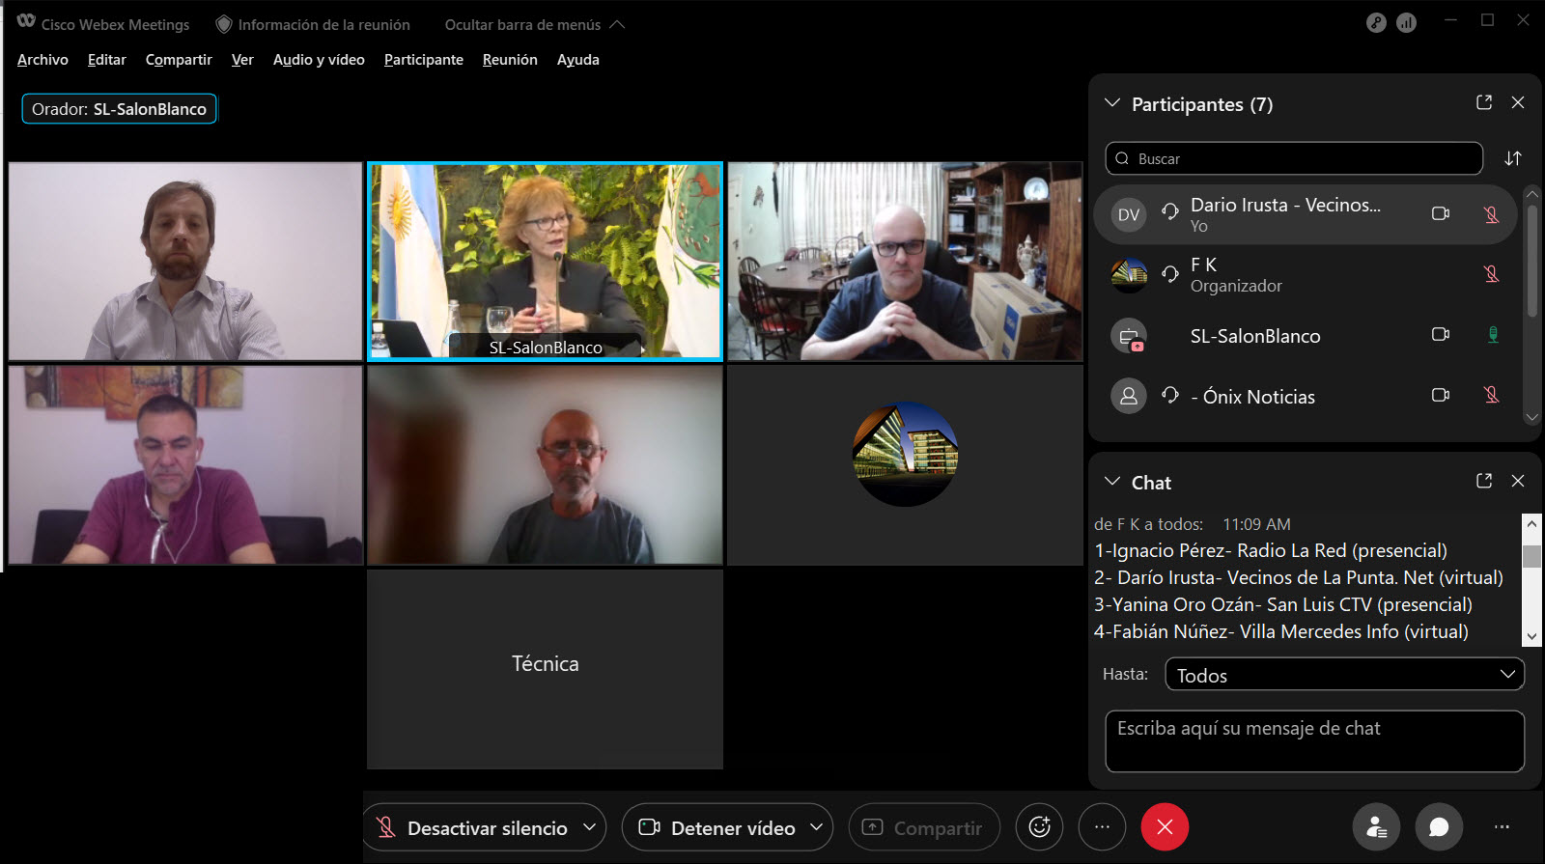
Task: Open the Compartir menu in menu bar
Action: (x=179, y=60)
